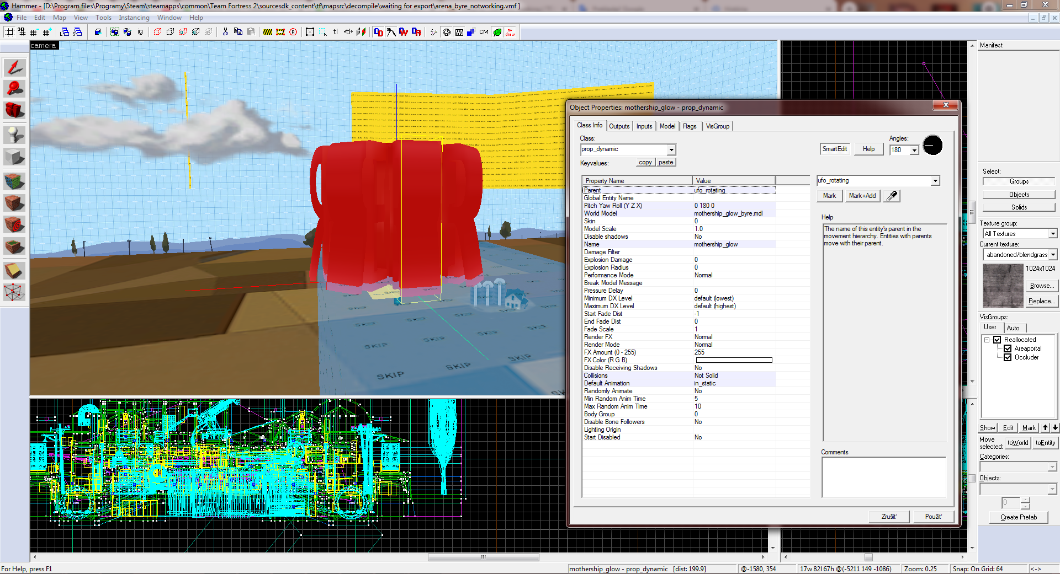This screenshot has height=574, width=1060.
Task: Toggle the Areaportal visgroup checkbox
Action: click(x=1008, y=348)
